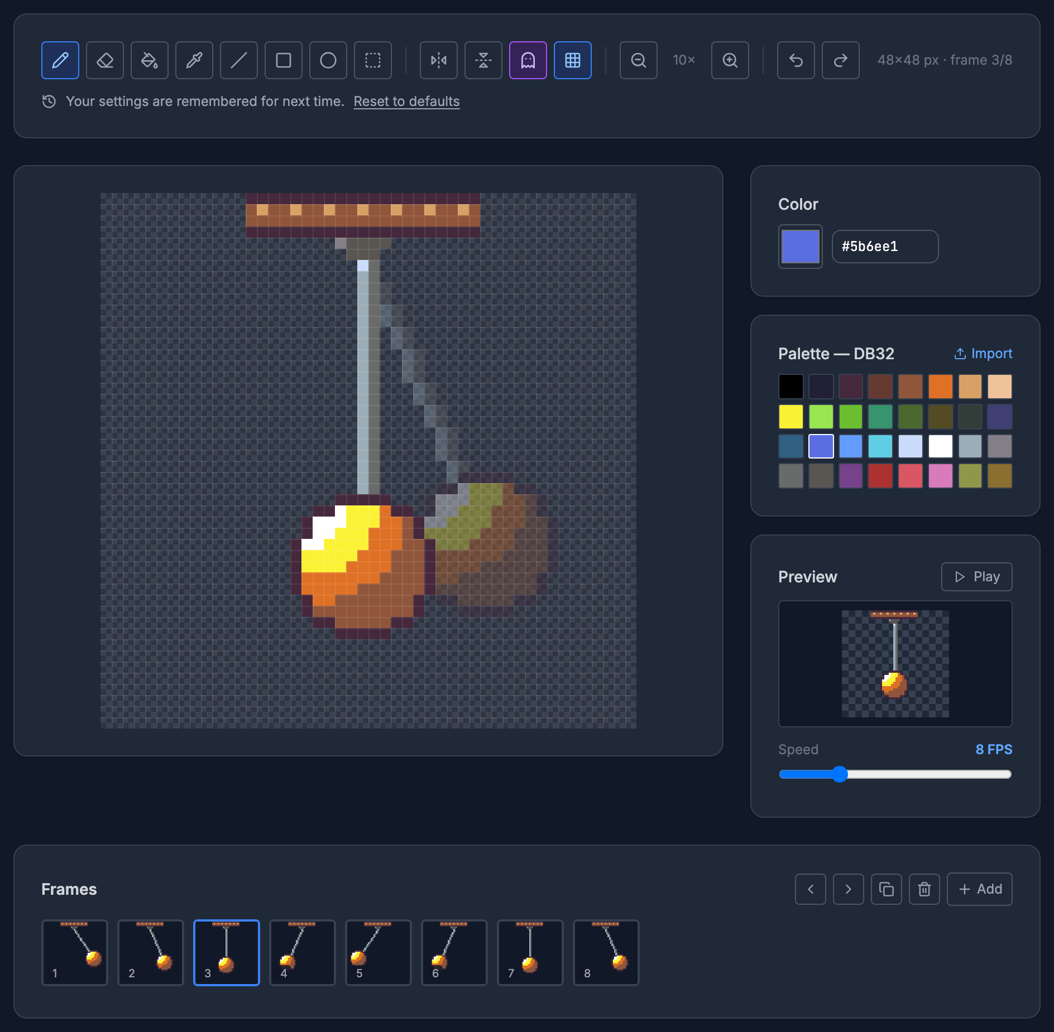This screenshot has width=1054, height=1032.
Task: Redo the last undone action
Action: click(841, 60)
